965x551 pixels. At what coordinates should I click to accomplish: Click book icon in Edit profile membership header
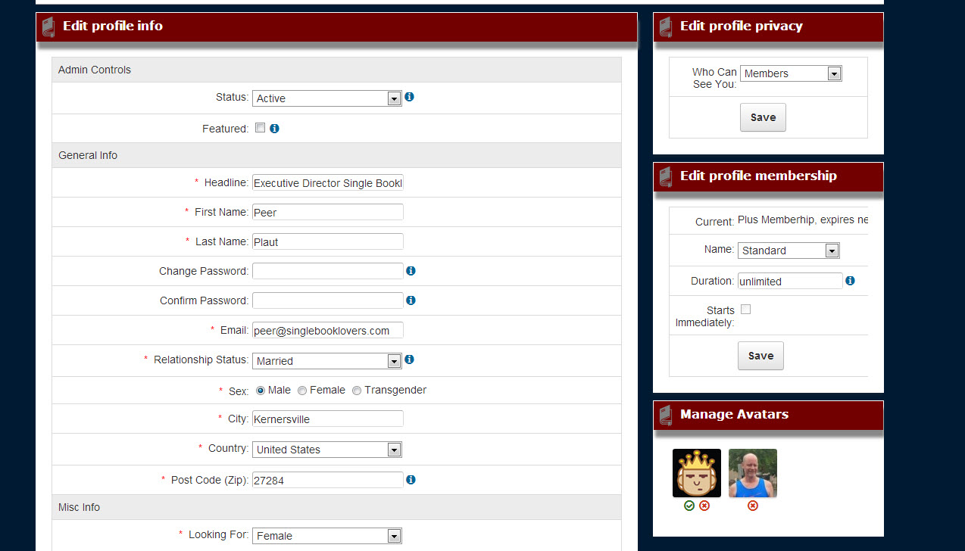click(x=666, y=177)
